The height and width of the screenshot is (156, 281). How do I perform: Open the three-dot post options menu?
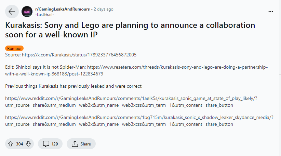click(271, 12)
